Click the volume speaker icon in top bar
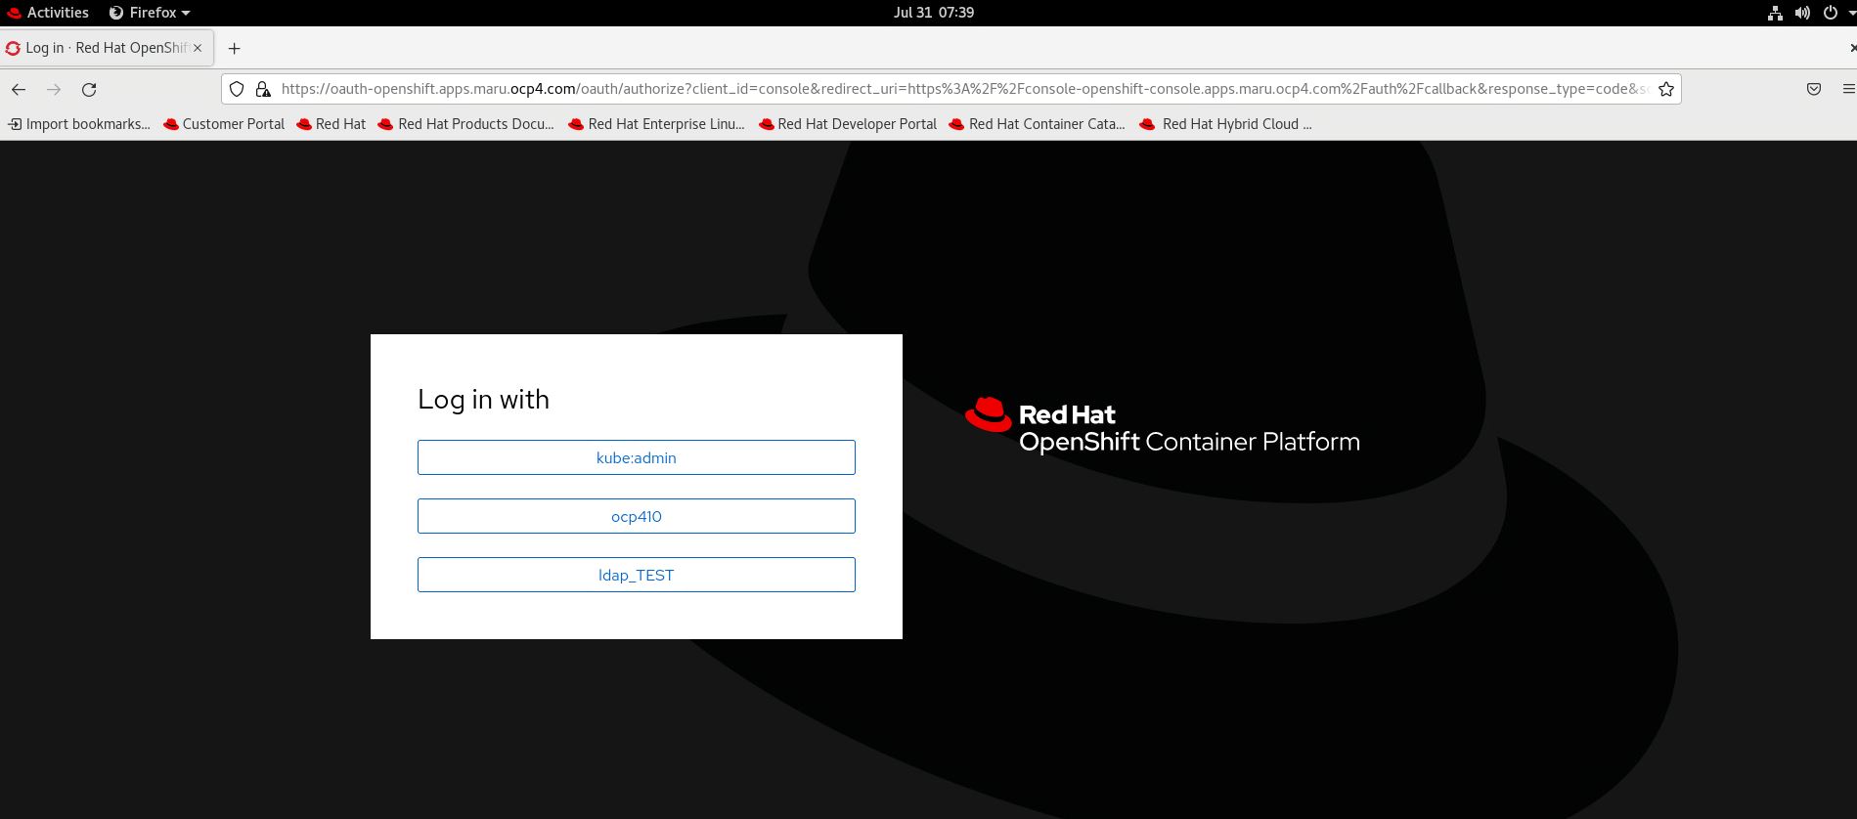Image resolution: width=1857 pixels, height=819 pixels. 1802,13
